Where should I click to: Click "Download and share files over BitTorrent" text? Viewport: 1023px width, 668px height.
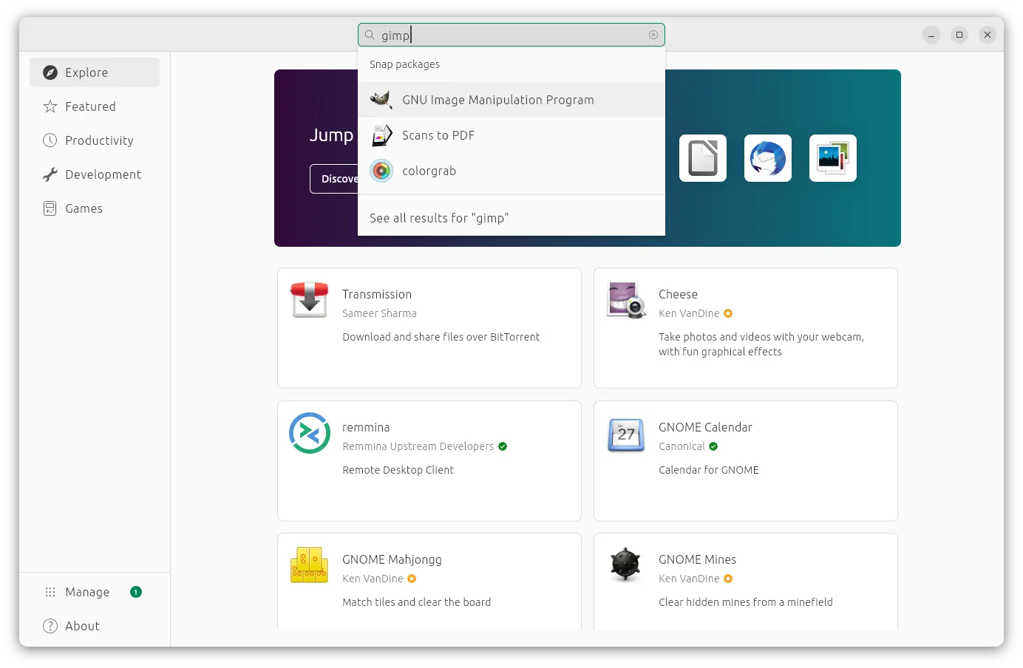441,337
